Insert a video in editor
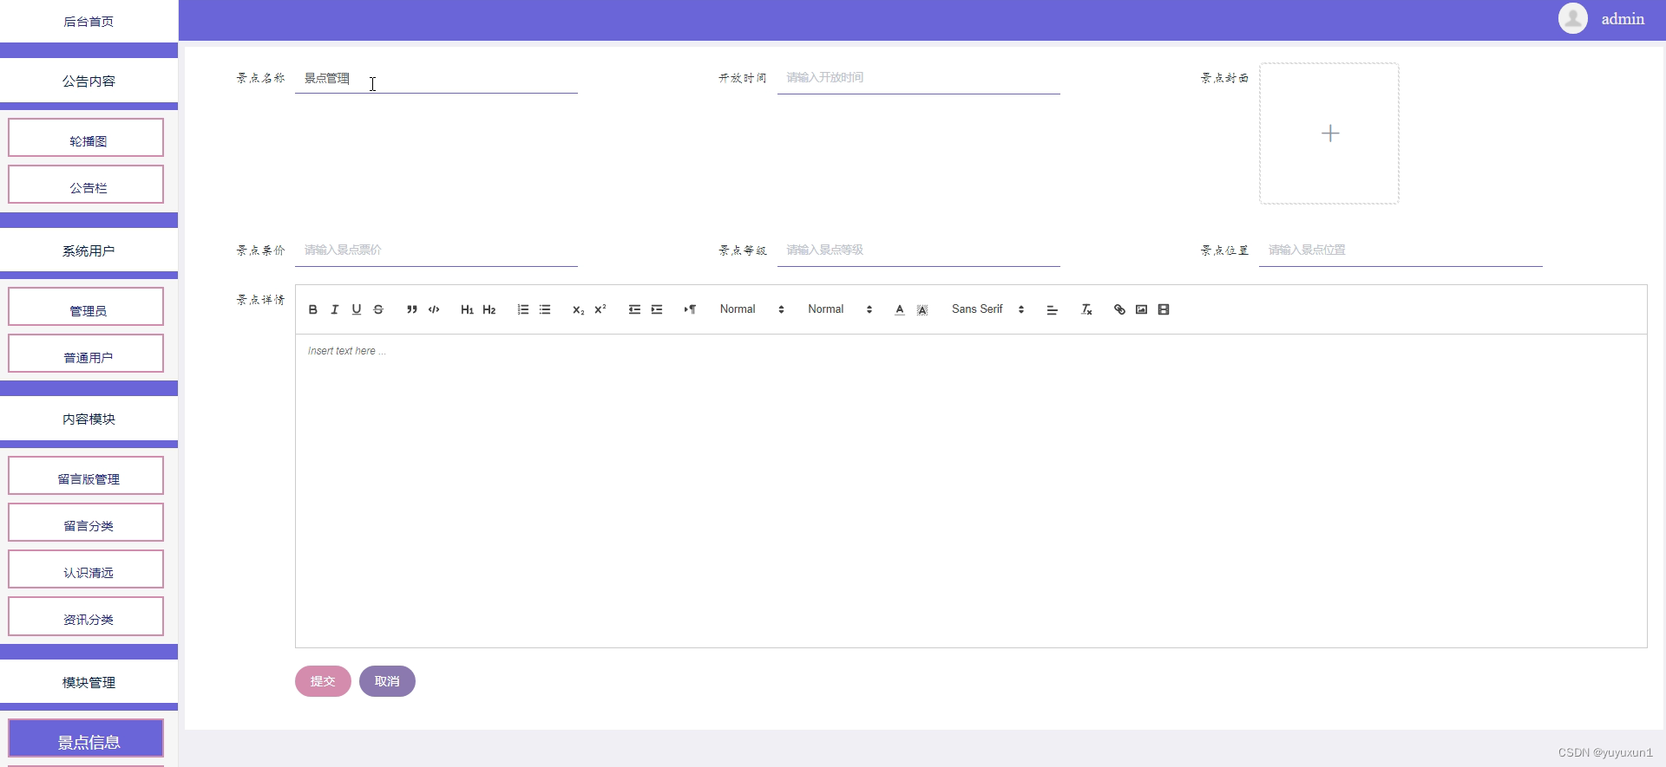1666x767 pixels. (x=1164, y=309)
